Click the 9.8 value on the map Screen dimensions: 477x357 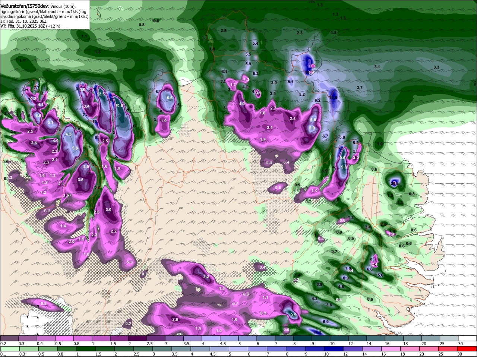tap(344, 167)
